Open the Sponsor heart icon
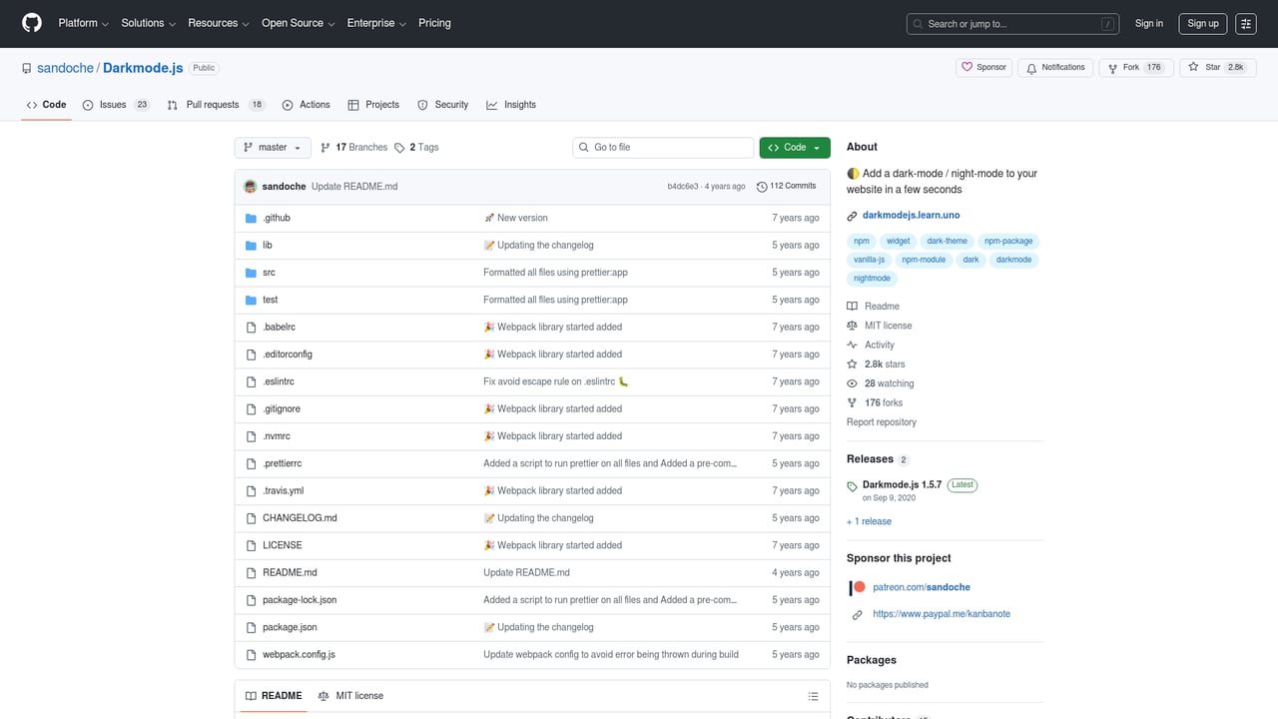This screenshot has height=719, width=1278. (967, 67)
